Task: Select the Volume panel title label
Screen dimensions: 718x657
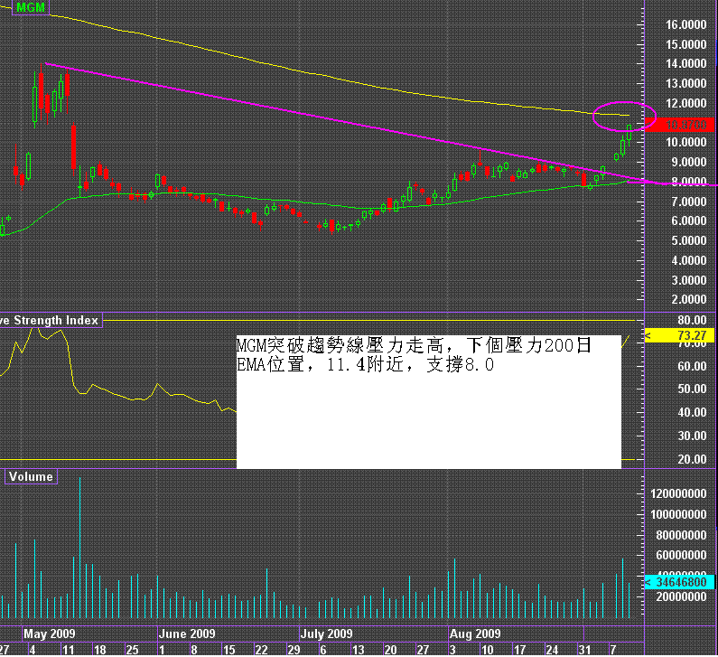Action: tap(32, 476)
